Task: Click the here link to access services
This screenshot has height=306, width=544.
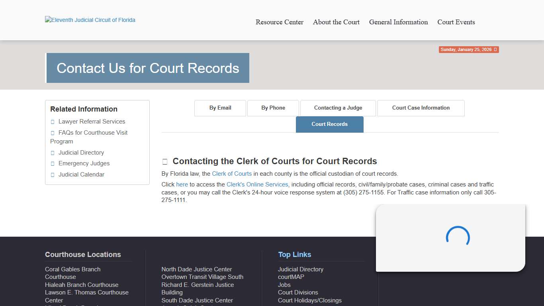Action: click(x=182, y=184)
